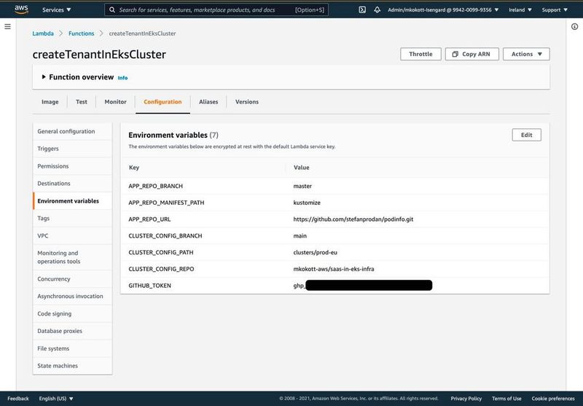The image size is (583, 406).
Task: Select the APP_REPO_BRANCH key cell
Action: point(155,186)
